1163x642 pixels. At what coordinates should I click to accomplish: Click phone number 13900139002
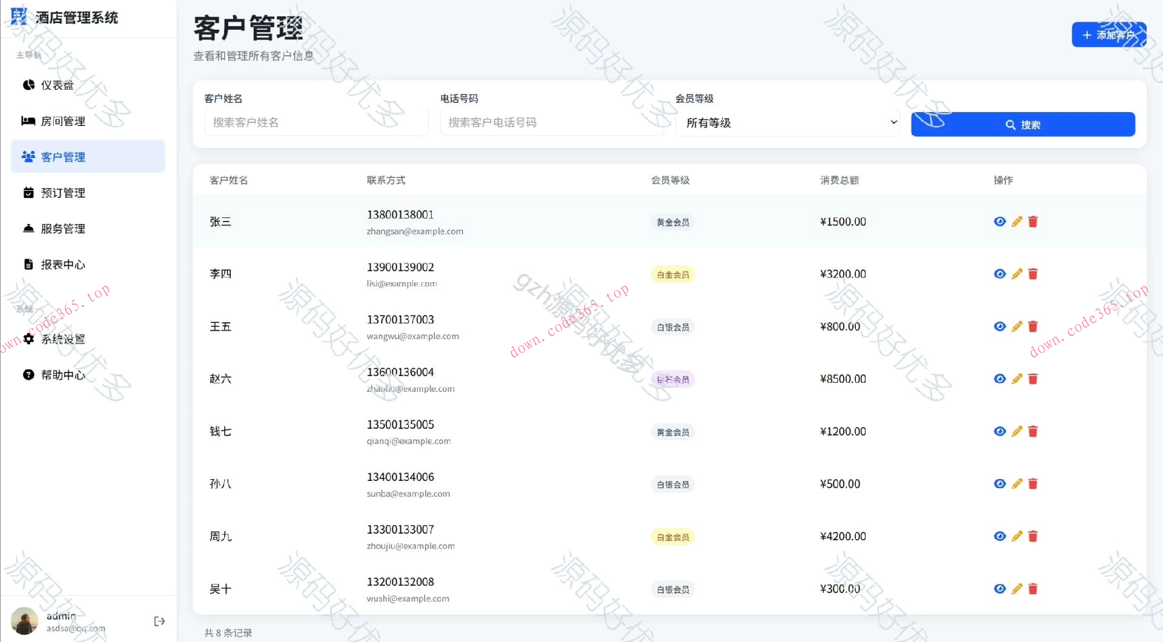pyautogui.click(x=400, y=267)
